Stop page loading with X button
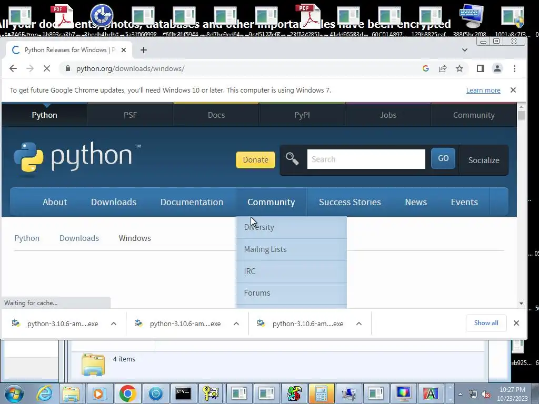The image size is (539, 404). coord(47,68)
